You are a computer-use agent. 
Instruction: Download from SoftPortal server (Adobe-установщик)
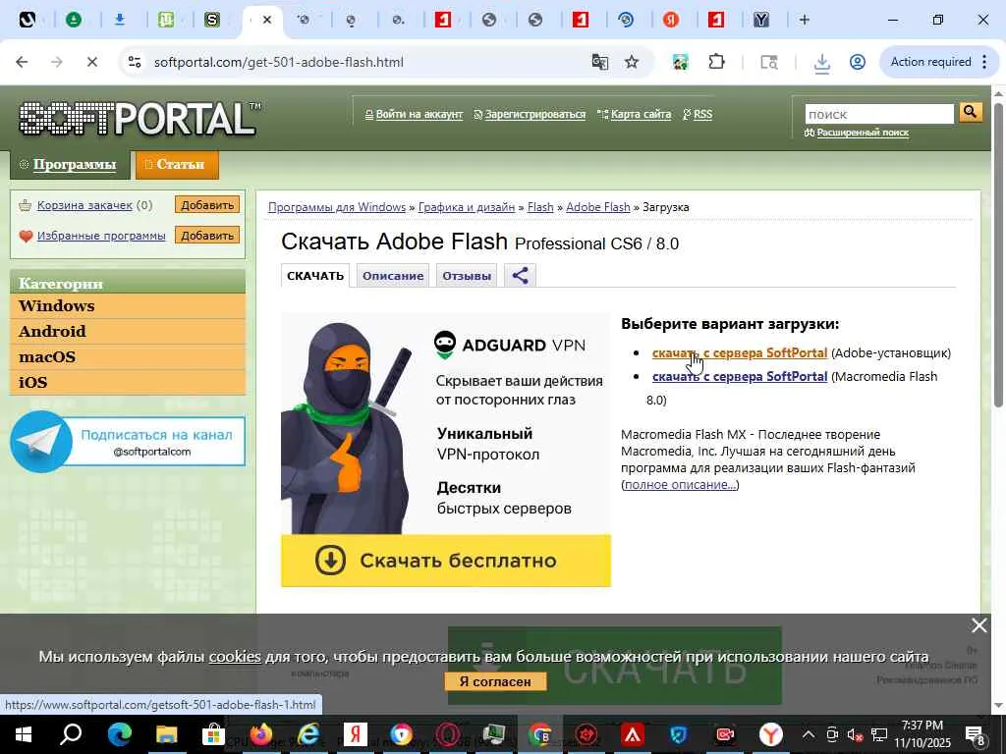(x=740, y=352)
